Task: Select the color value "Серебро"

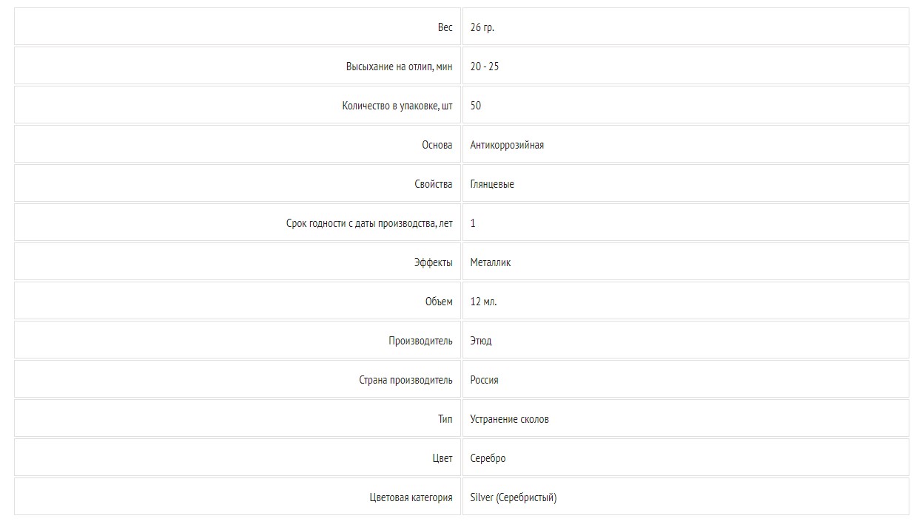Action: (488, 458)
